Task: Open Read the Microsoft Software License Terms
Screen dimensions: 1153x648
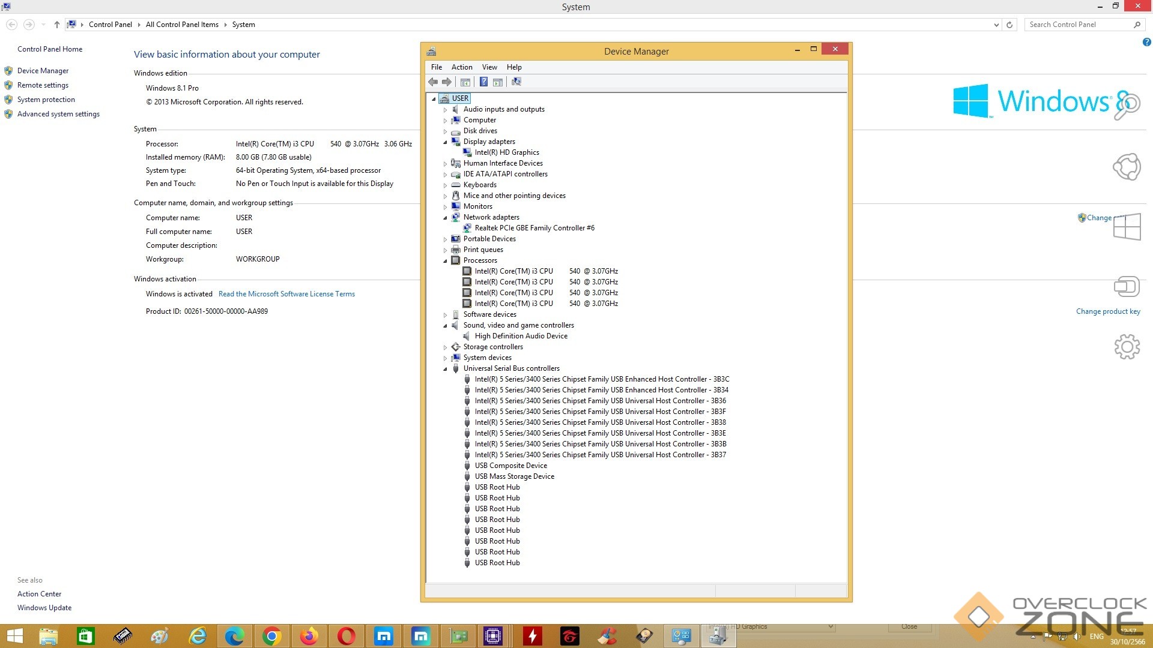Action: (x=286, y=294)
